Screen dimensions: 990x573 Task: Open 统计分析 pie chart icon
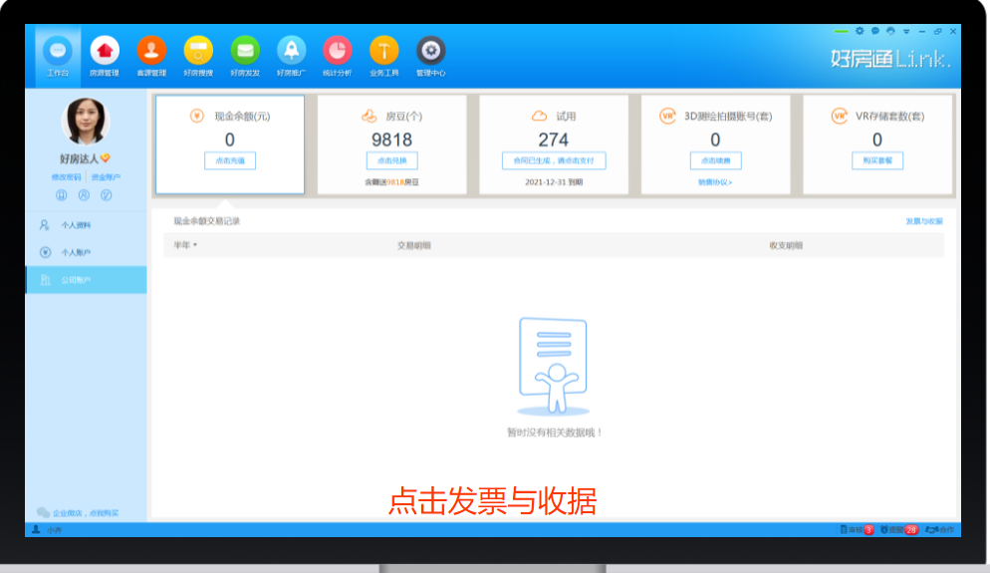[x=338, y=50]
